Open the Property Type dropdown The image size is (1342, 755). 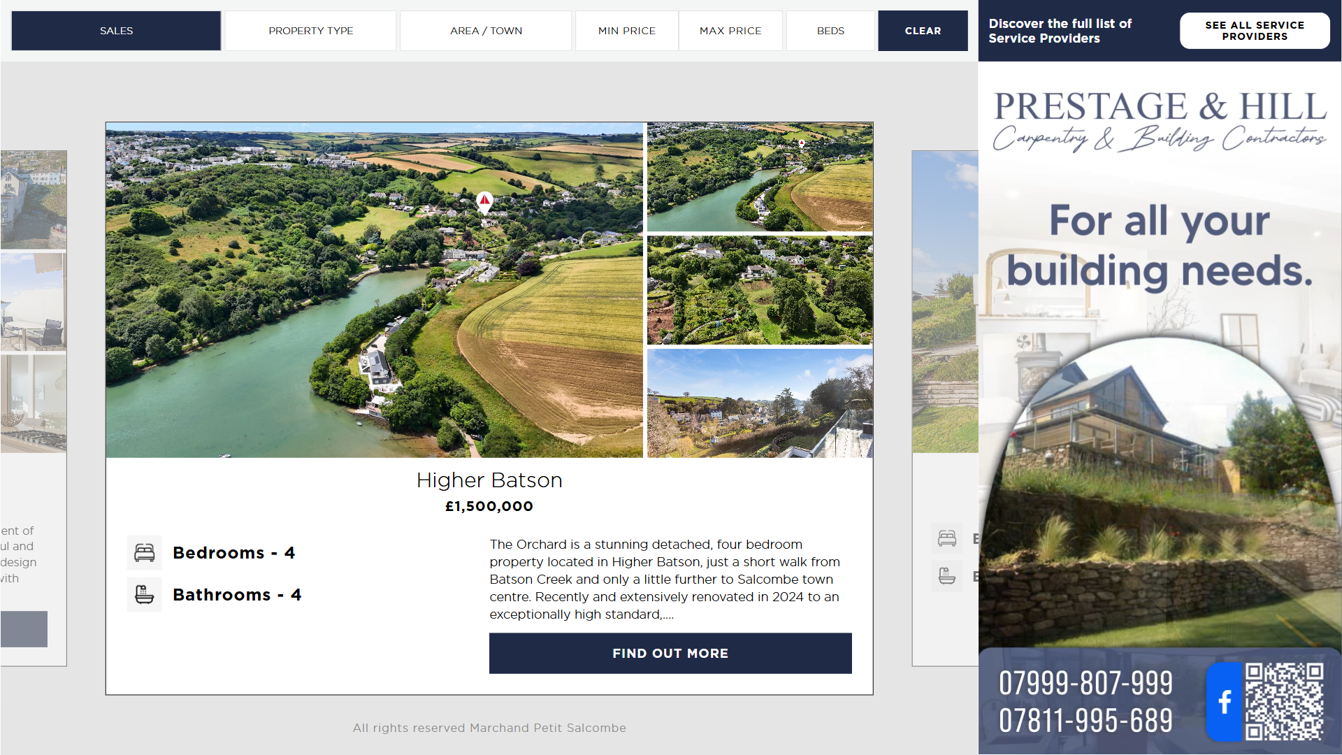(310, 31)
